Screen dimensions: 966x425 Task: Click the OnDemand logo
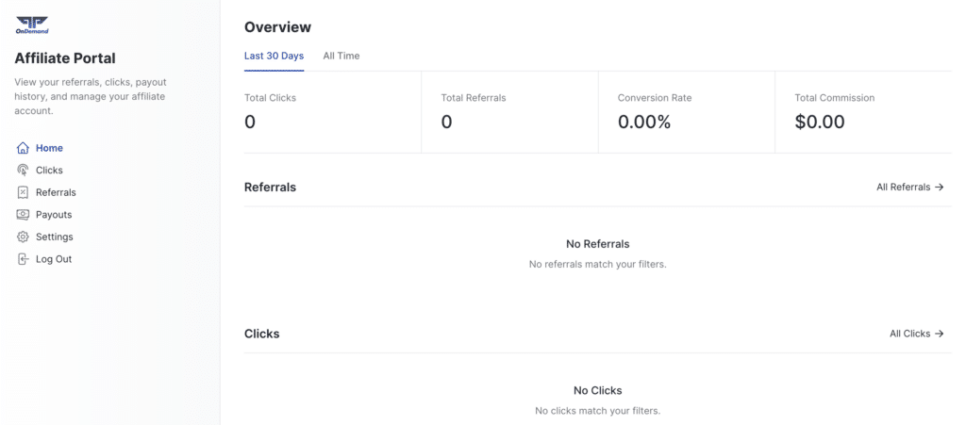tap(32, 25)
